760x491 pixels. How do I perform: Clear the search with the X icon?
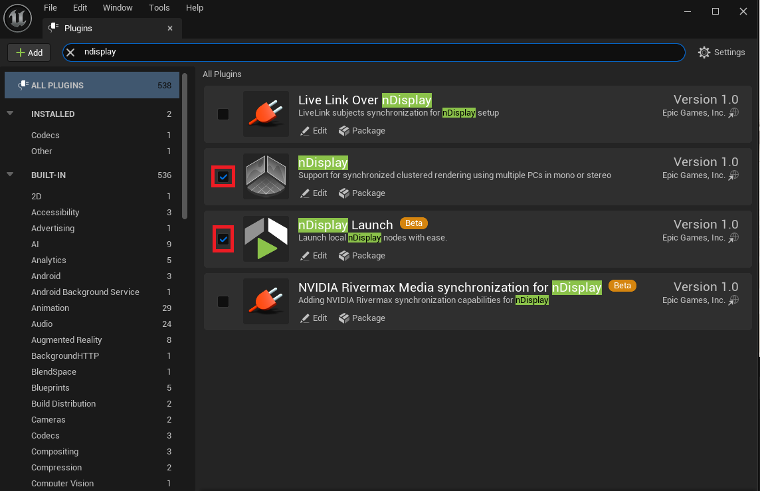coord(71,52)
